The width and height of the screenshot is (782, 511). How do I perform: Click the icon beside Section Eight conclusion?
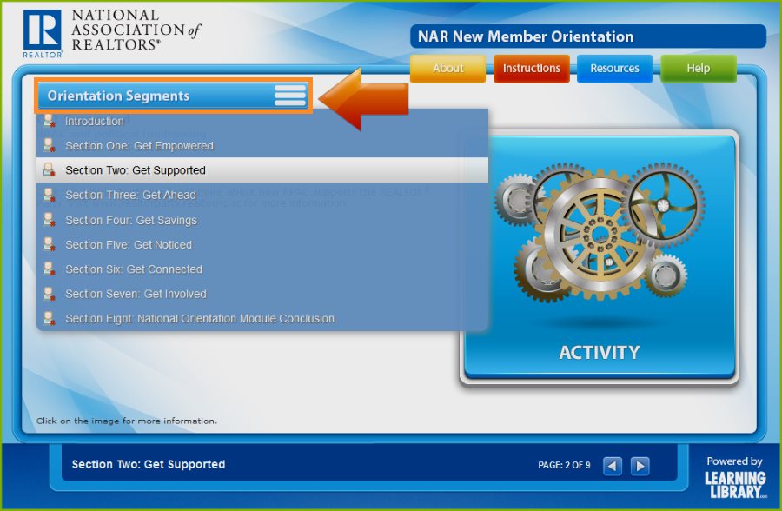tap(50, 319)
